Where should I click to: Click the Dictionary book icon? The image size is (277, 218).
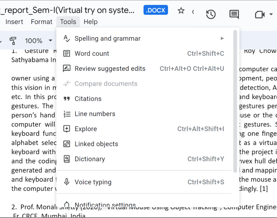click(67, 159)
